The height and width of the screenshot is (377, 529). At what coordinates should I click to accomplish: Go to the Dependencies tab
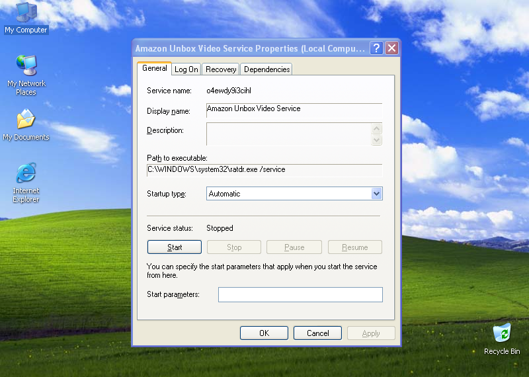pyautogui.click(x=266, y=69)
